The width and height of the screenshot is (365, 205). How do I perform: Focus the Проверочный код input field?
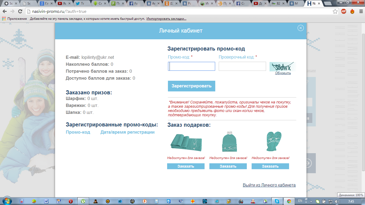click(x=242, y=66)
